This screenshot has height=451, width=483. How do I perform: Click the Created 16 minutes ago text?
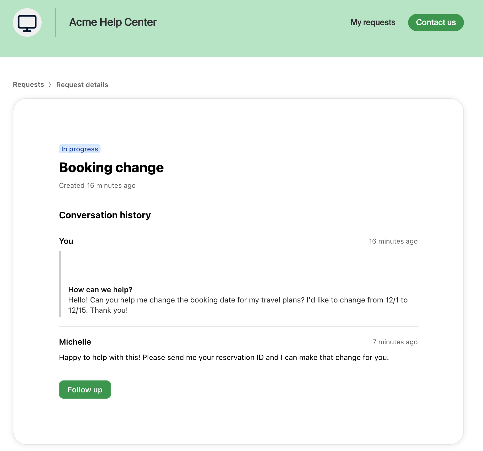(x=97, y=186)
